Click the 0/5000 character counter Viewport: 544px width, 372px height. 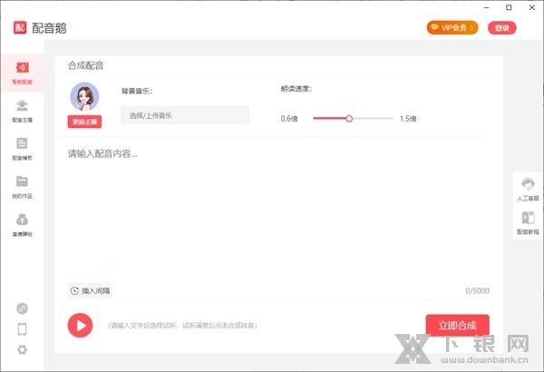tap(478, 290)
